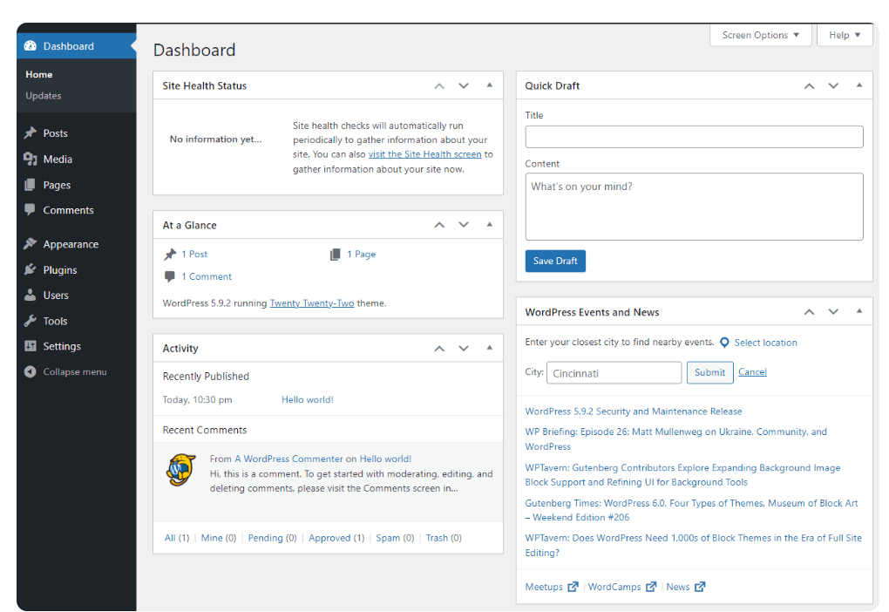Click the external link icon after WordCamps

pyautogui.click(x=651, y=587)
